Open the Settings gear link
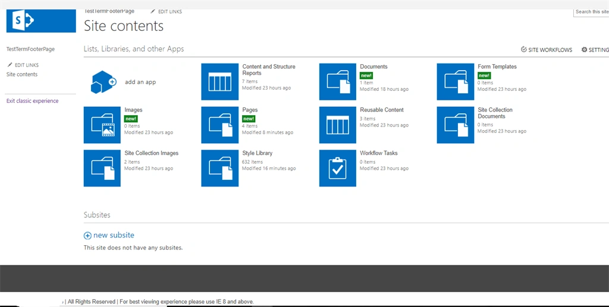Viewport: 609px width, 307px height. (595, 50)
